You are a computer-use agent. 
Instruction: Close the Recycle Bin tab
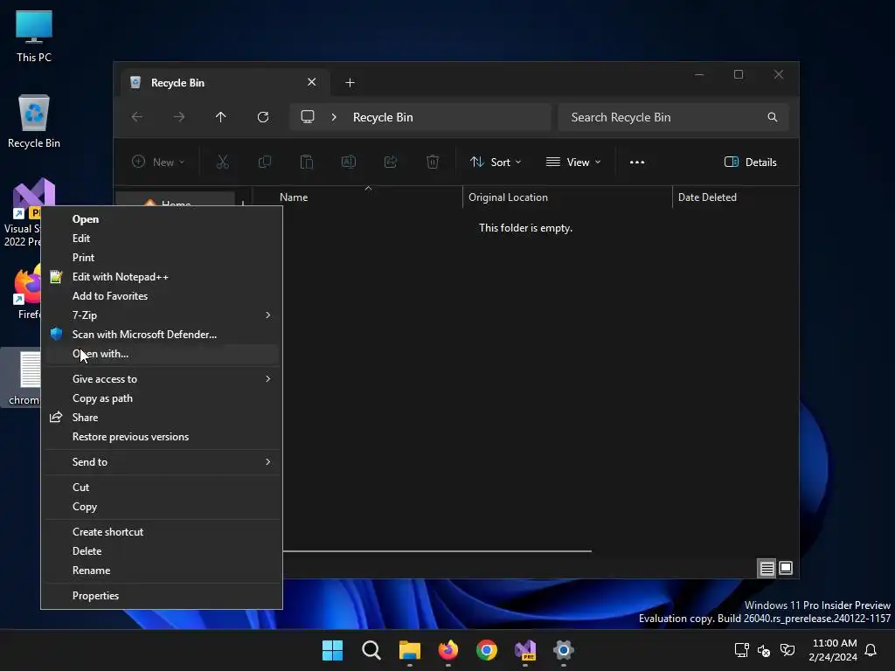(312, 82)
